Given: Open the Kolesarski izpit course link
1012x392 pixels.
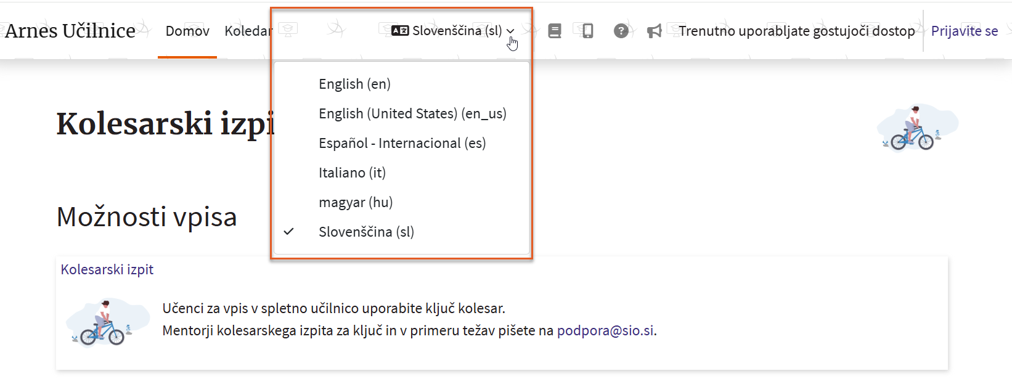Looking at the screenshot, I should pyautogui.click(x=107, y=269).
